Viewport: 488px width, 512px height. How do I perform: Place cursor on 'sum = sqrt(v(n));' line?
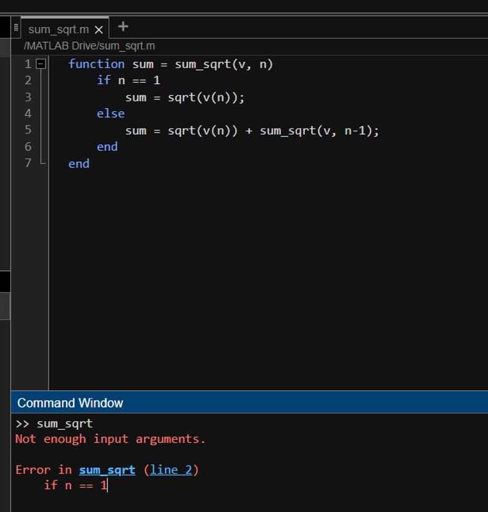pyautogui.click(x=185, y=97)
